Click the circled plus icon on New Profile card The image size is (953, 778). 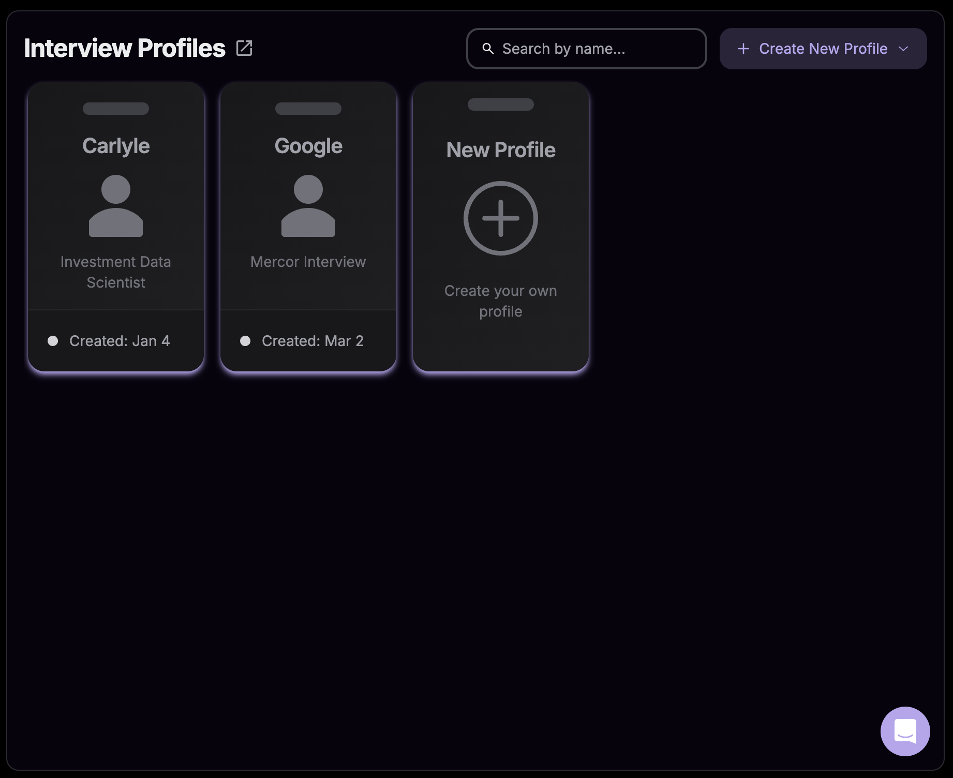point(500,218)
